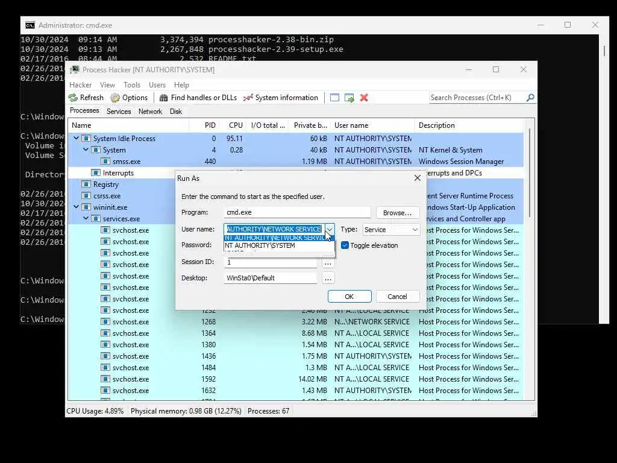The image size is (617, 463).
Task: Open the Users menu
Action: click(157, 85)
